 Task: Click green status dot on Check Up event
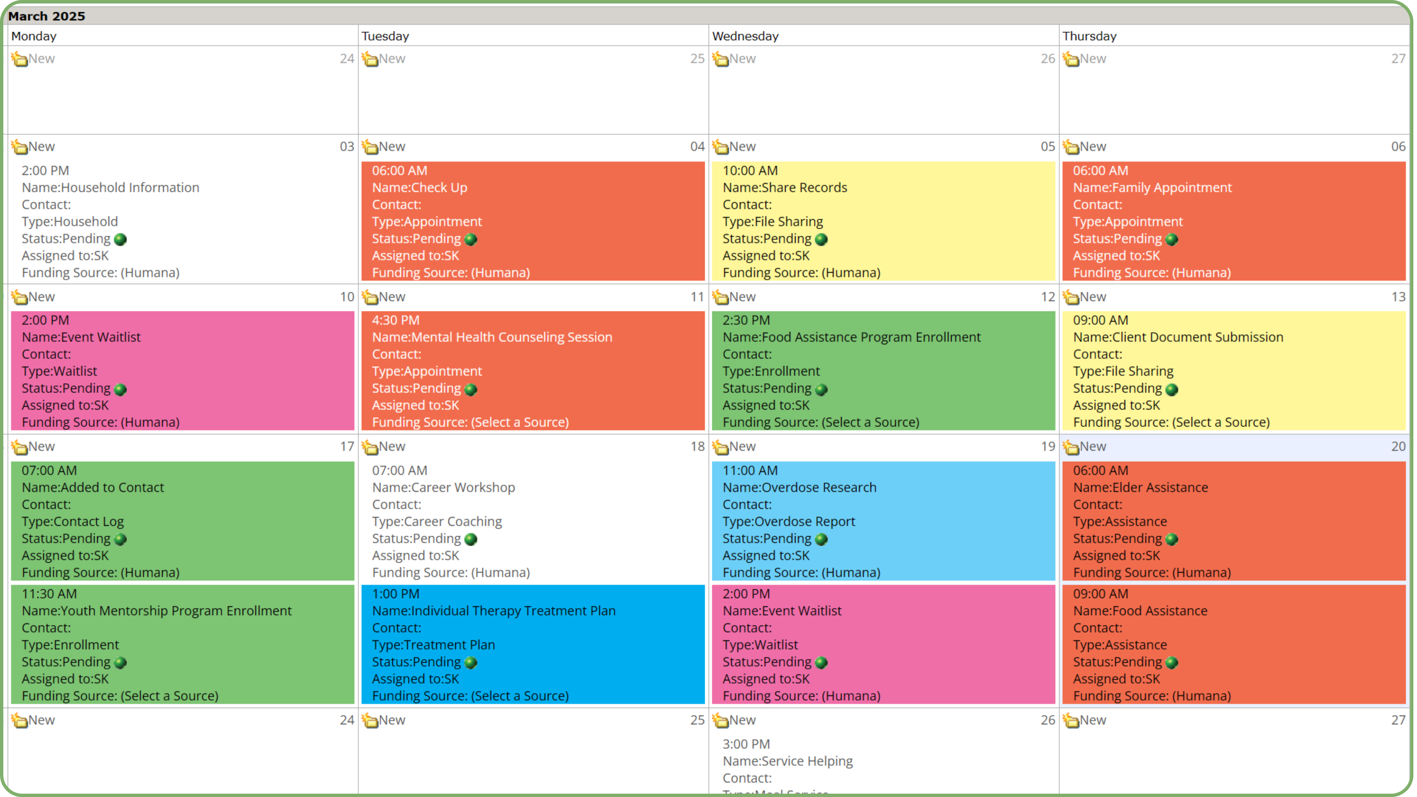[470, 239]
